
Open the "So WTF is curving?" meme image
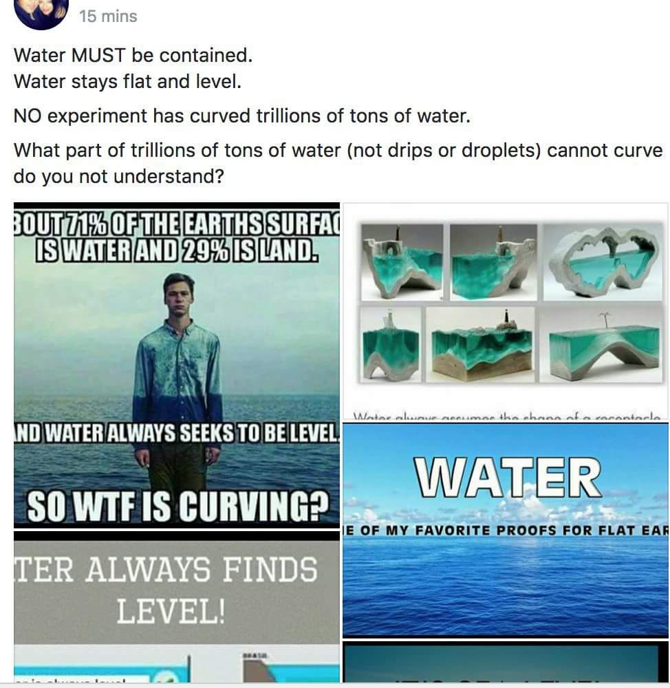176,365
